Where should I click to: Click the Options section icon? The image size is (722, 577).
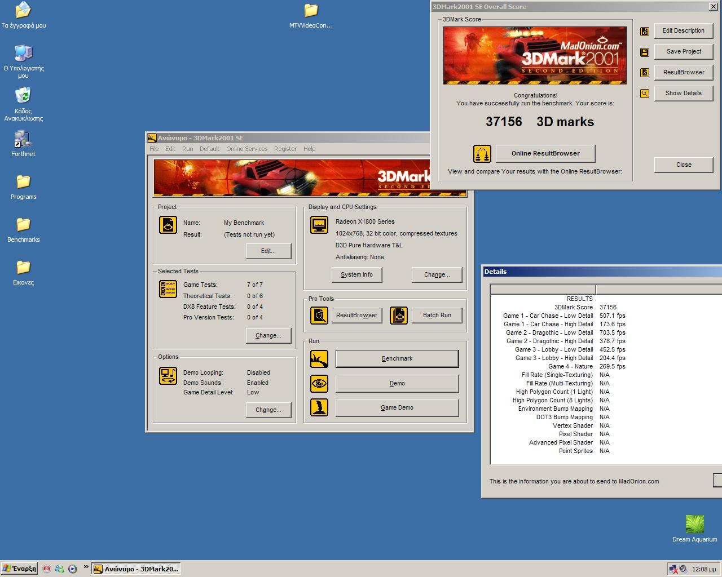pyautogui.click(x=168, y=376)
